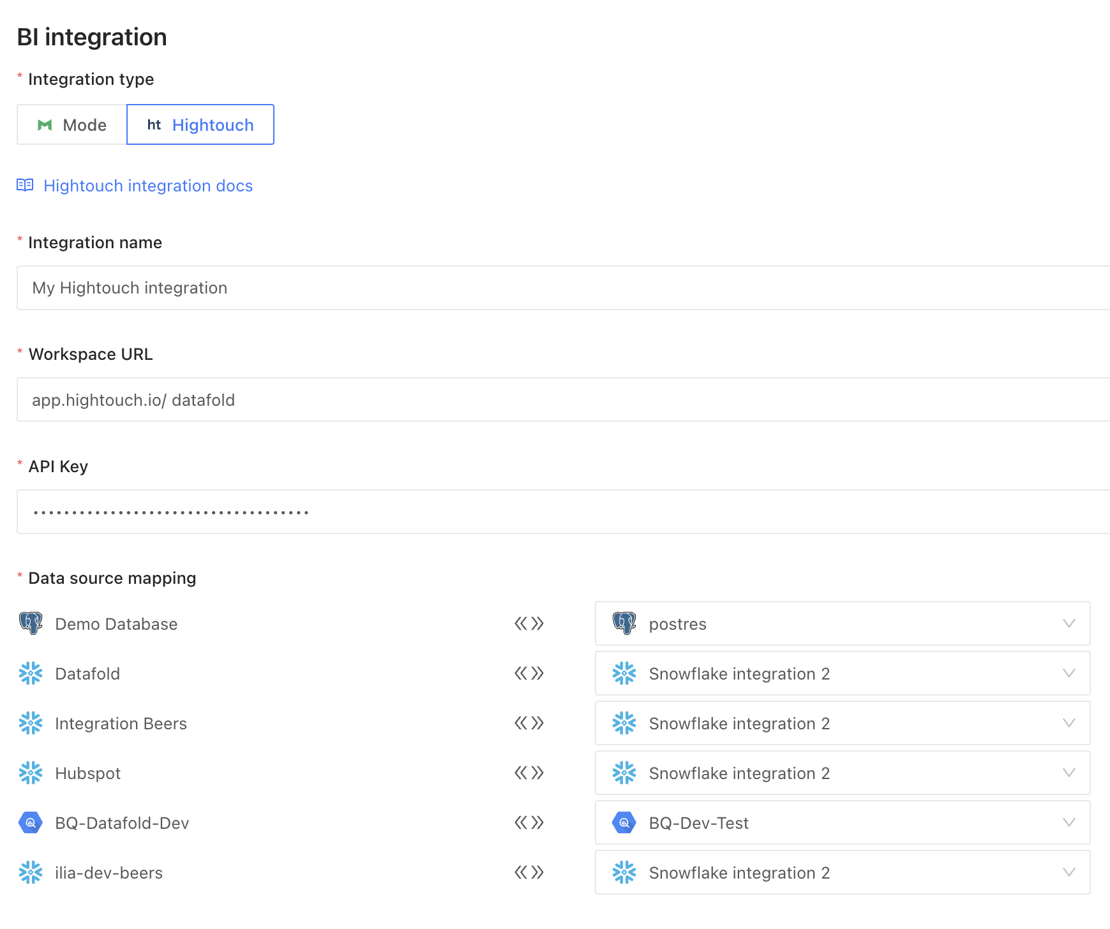Click the docs book icon
Viewport: 1110px width, 929px height.
pos(25,185)
